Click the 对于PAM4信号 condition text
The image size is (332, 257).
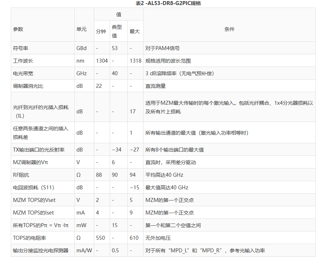pyautogui.click(x=163, y=48)
